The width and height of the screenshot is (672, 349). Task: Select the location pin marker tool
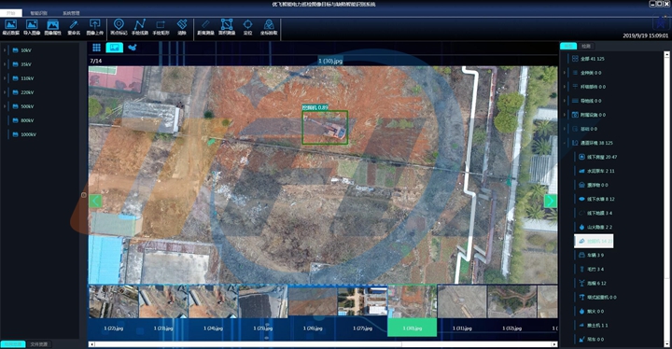[119, 27]
